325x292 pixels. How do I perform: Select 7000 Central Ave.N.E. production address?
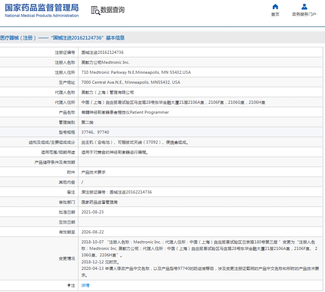[x=130, y=82]
